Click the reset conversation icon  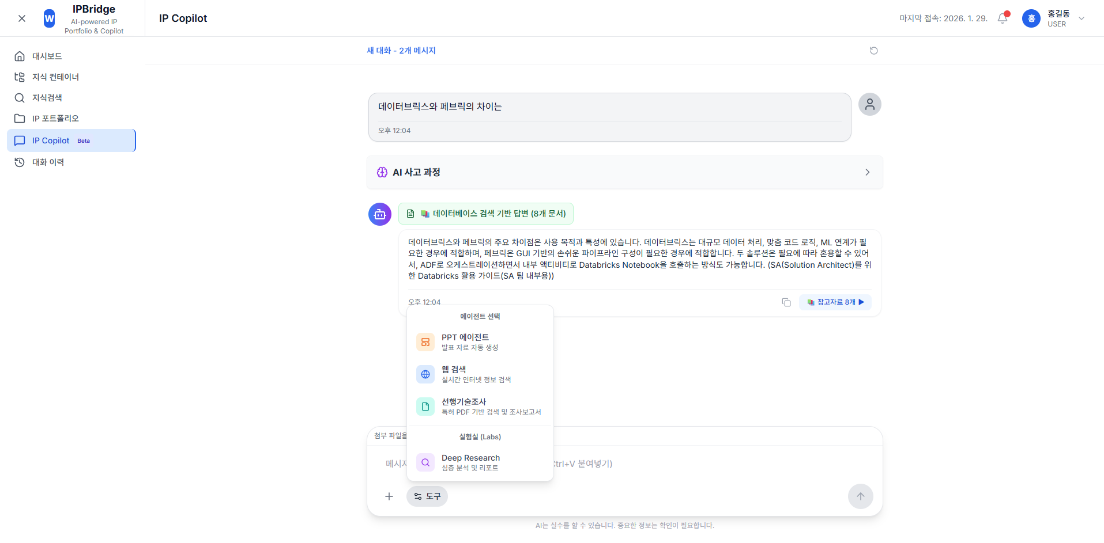[x=873, y=51]
